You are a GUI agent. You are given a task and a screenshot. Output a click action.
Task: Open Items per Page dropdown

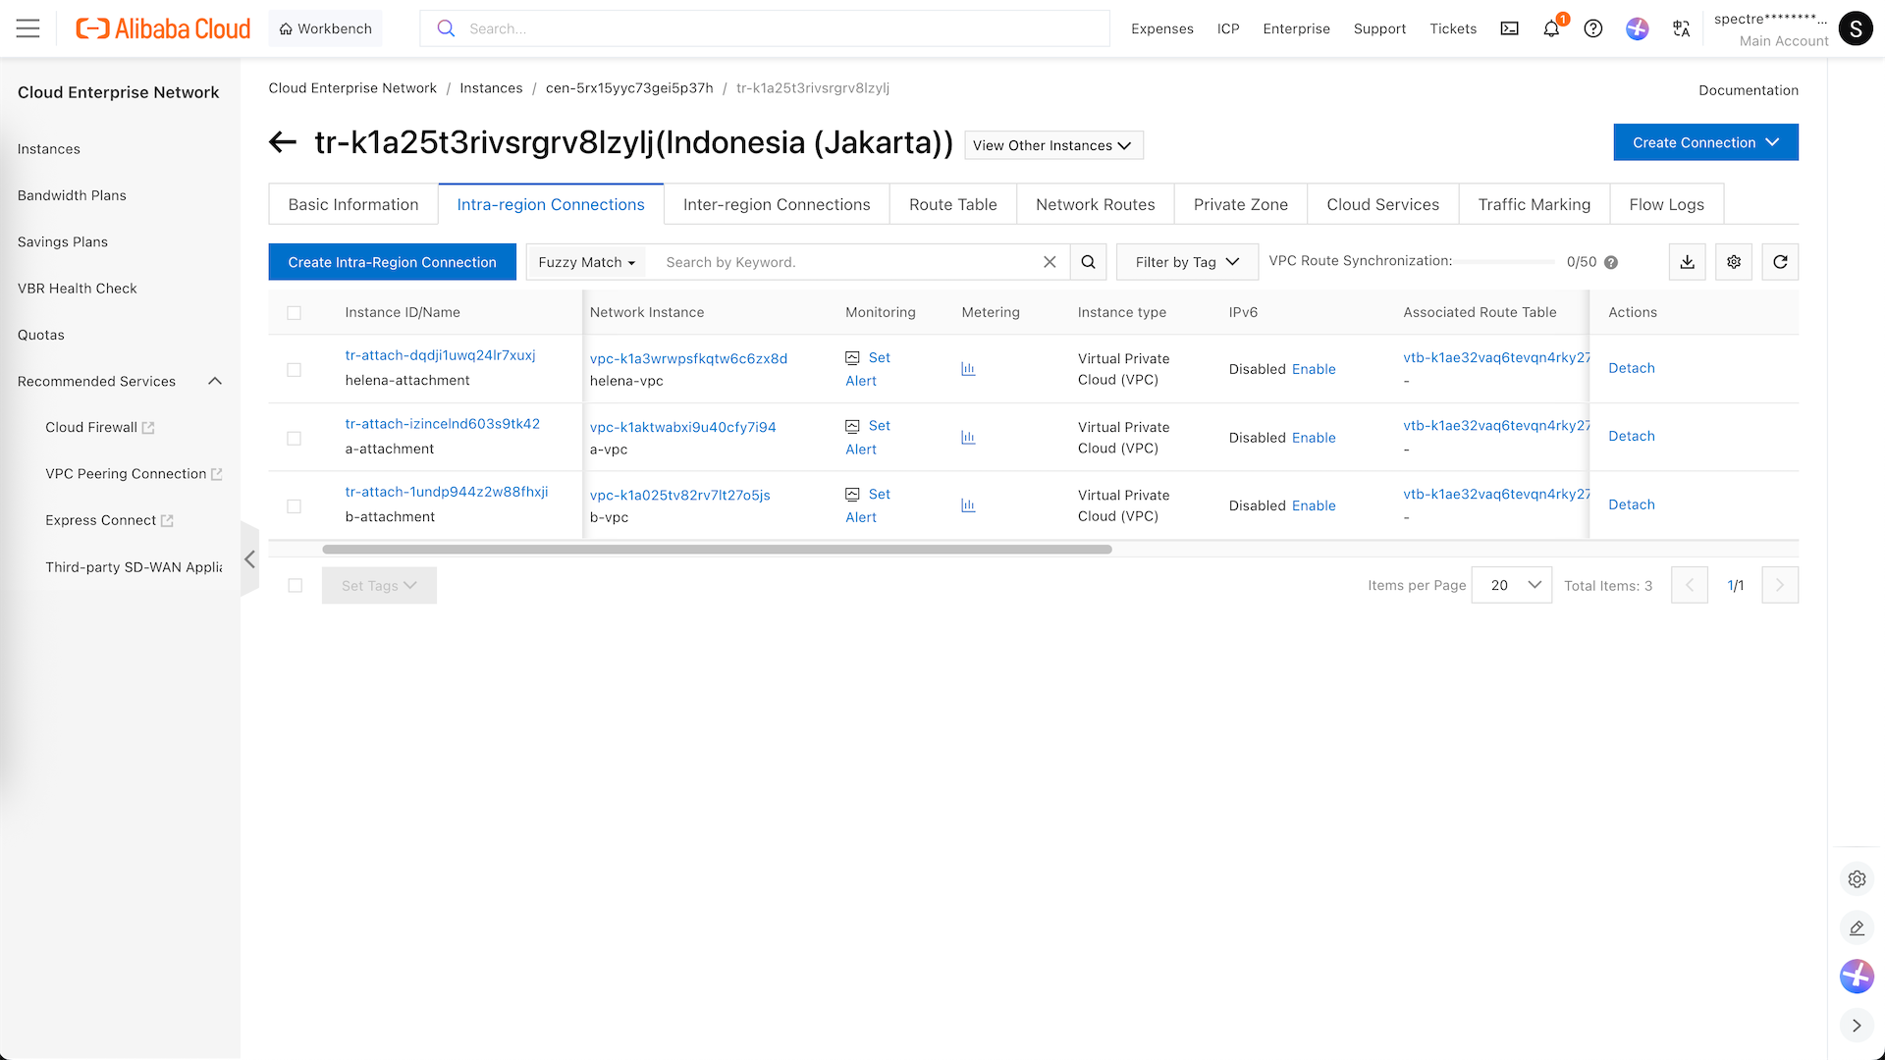click(1511, 585)
